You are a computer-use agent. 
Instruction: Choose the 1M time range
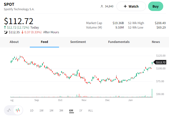[51, 110]
